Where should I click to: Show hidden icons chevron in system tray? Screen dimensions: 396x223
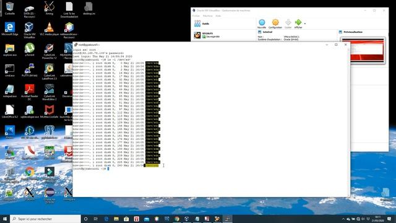(x=343, y=219)
